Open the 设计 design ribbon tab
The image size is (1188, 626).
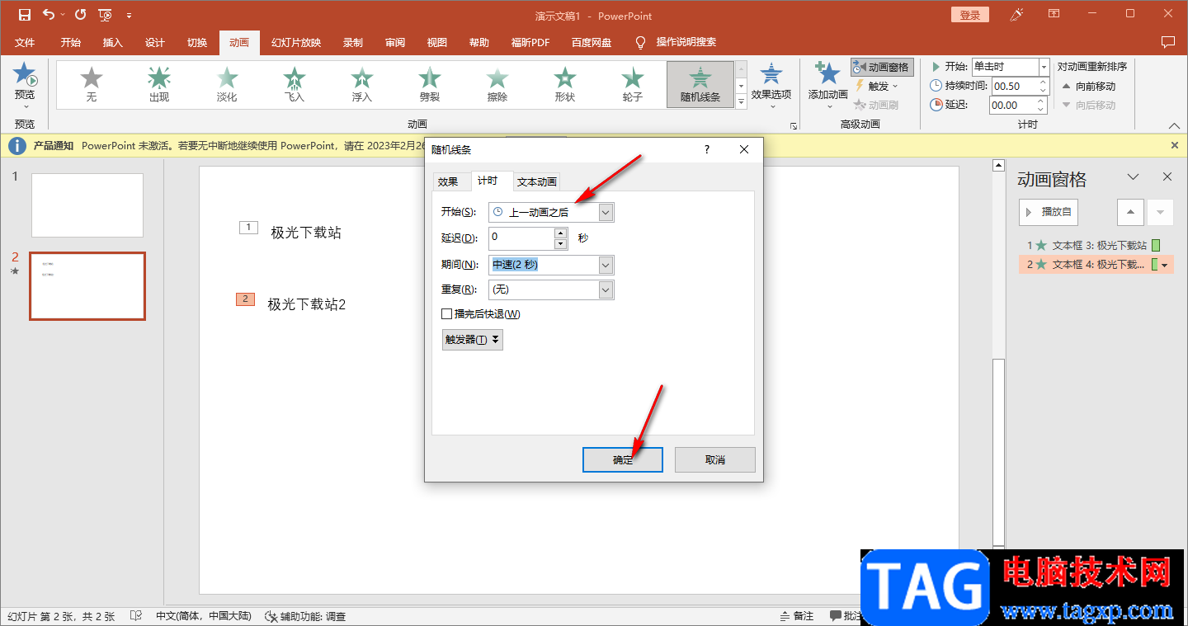point(155,43)
